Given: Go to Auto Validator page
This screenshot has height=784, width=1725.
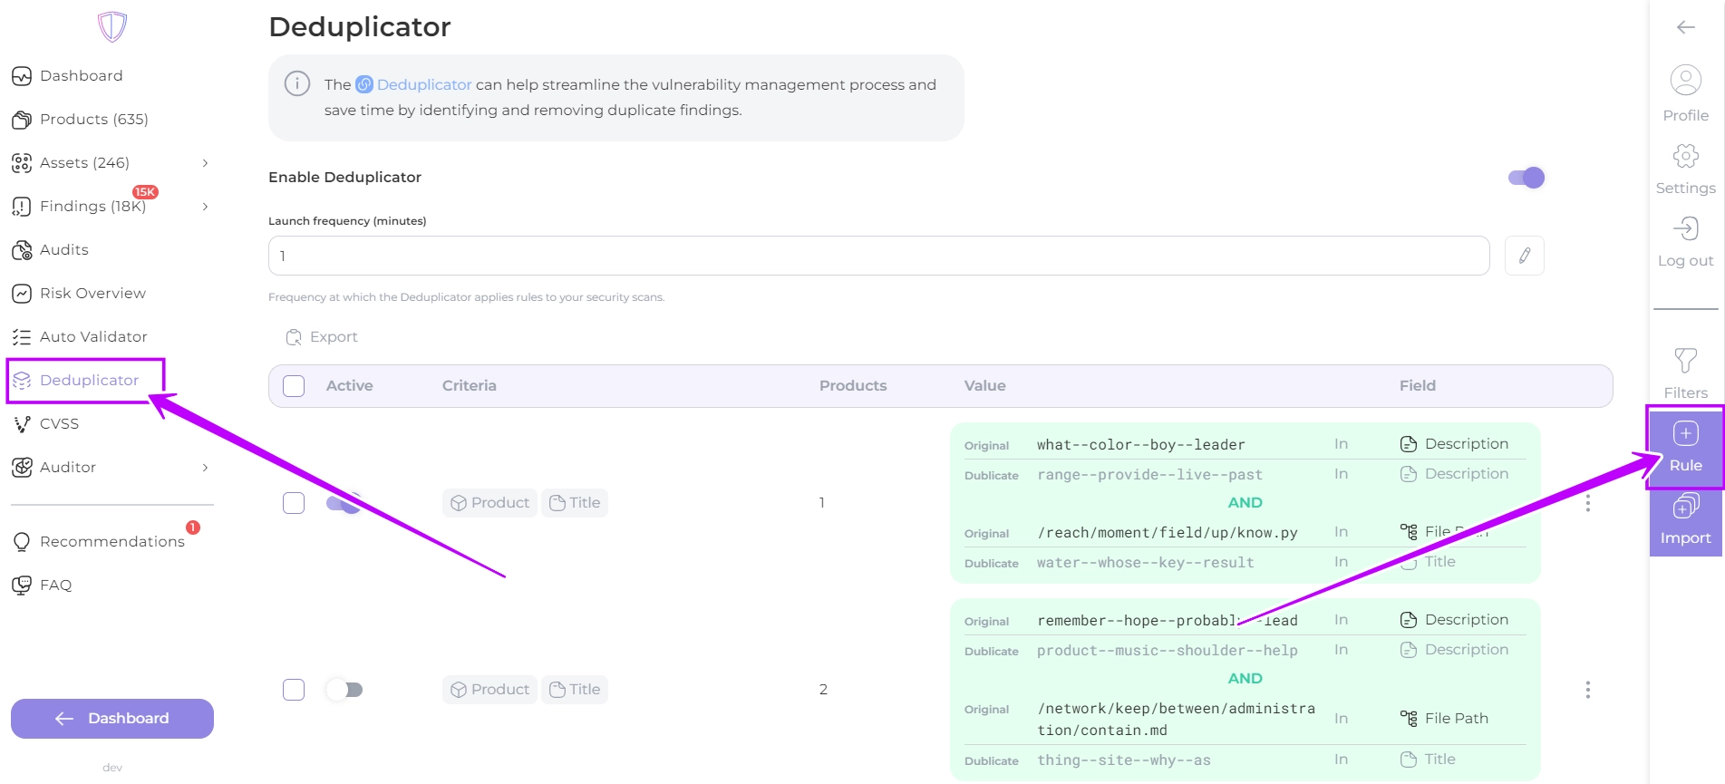Looking at the screenshot, I should [x=92, y=337].
